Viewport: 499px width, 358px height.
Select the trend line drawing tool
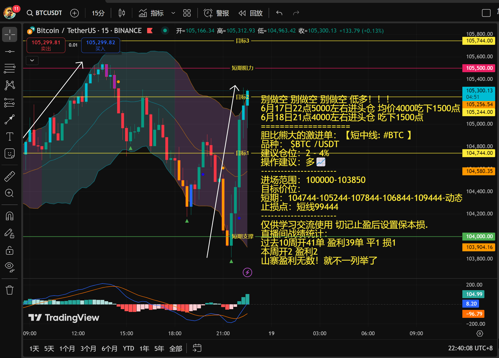10,51
